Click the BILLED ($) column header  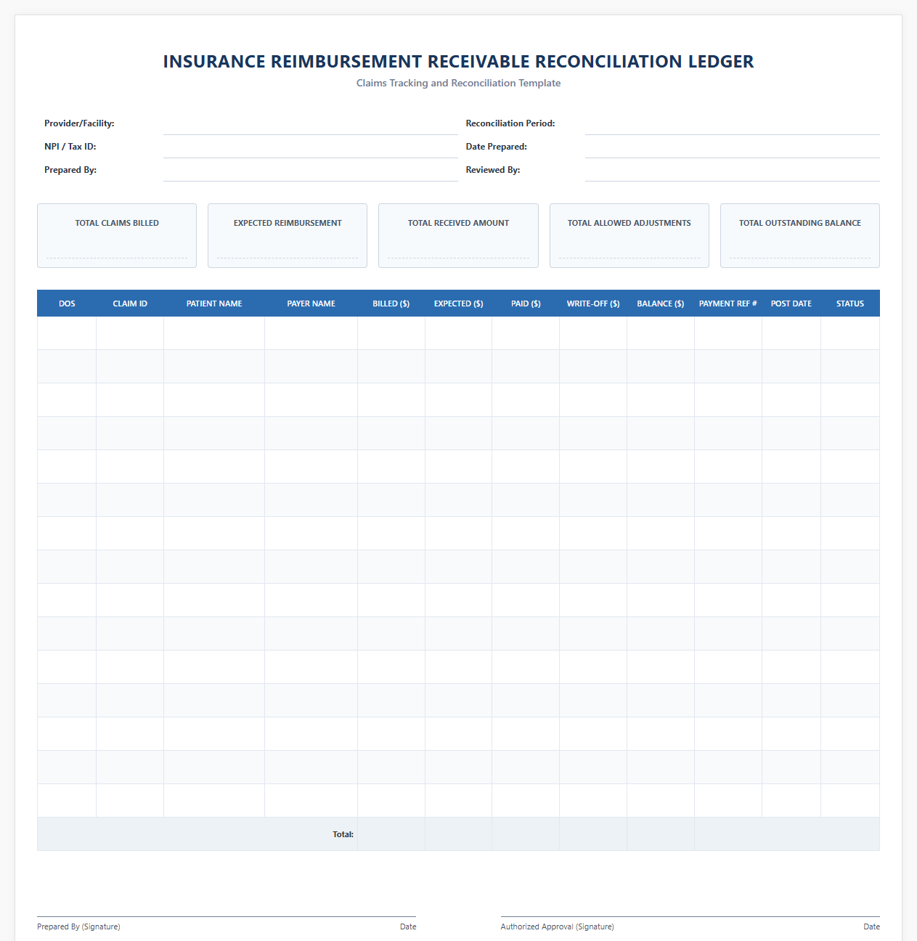(x=391, y=304)
